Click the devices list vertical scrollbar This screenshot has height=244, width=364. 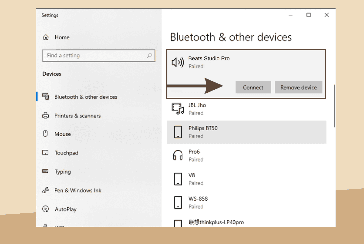click(x=334, y=106)
